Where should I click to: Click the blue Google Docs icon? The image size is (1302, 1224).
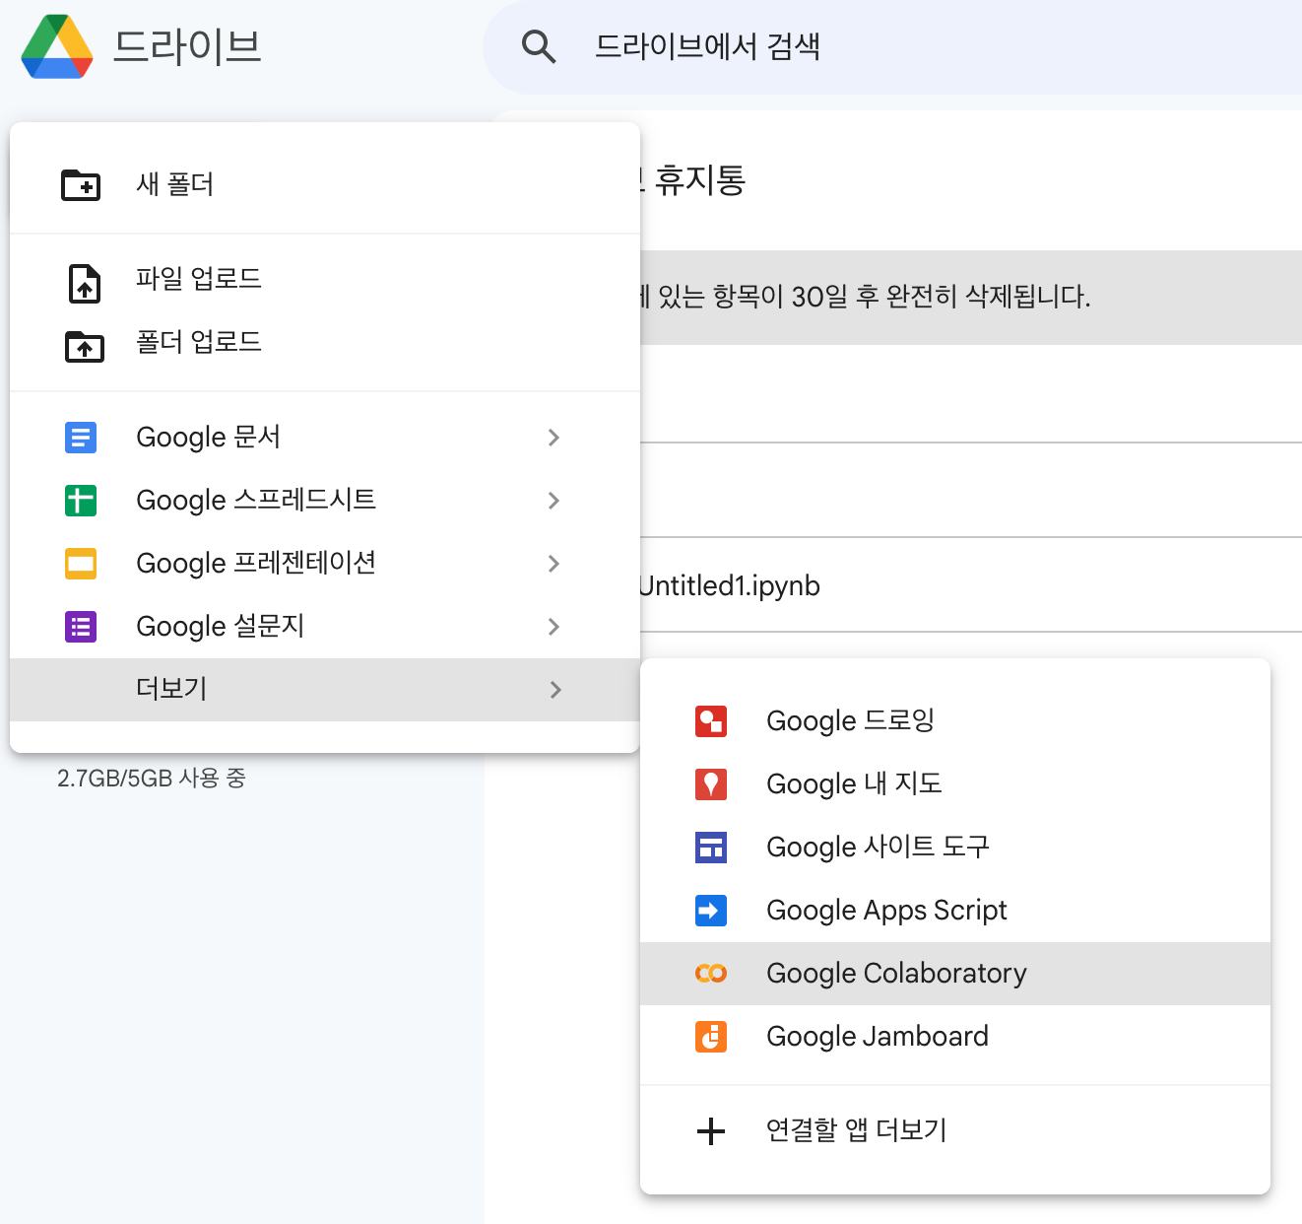pyautogui.click(x=81, y=437)
